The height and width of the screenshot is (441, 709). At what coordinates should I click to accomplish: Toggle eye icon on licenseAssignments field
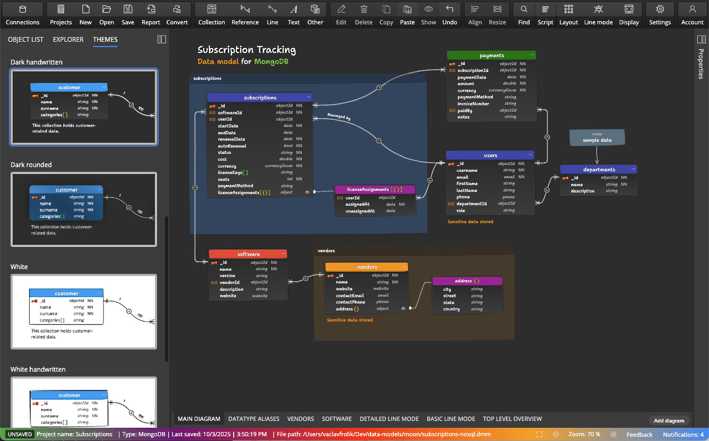point(307,192)
